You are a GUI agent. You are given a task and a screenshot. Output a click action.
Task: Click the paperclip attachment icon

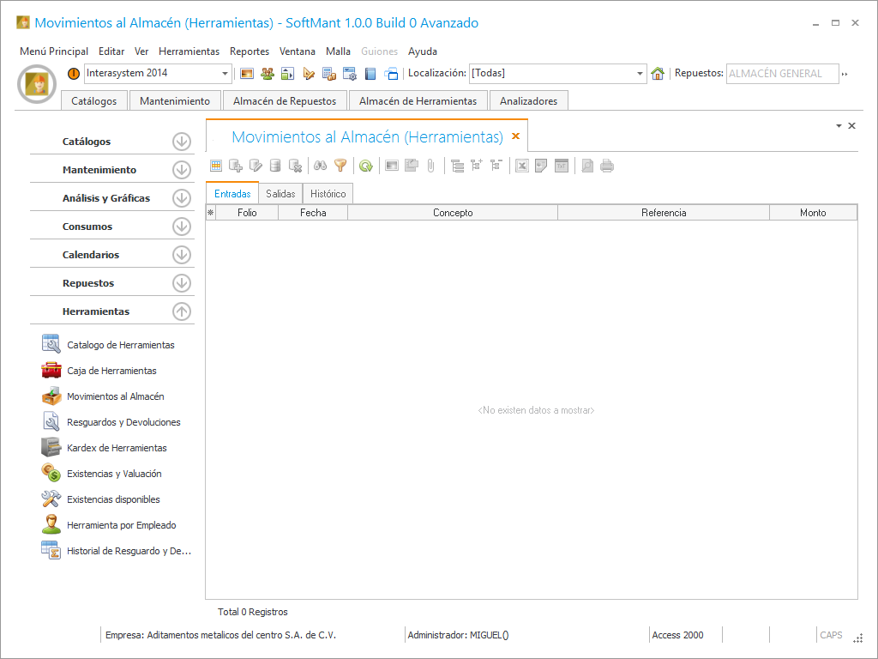click(430, 166)
